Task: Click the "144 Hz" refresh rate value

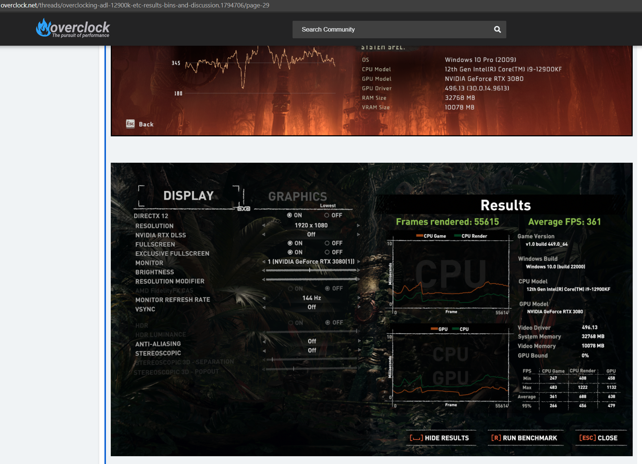Action: [x=312, y=298]
